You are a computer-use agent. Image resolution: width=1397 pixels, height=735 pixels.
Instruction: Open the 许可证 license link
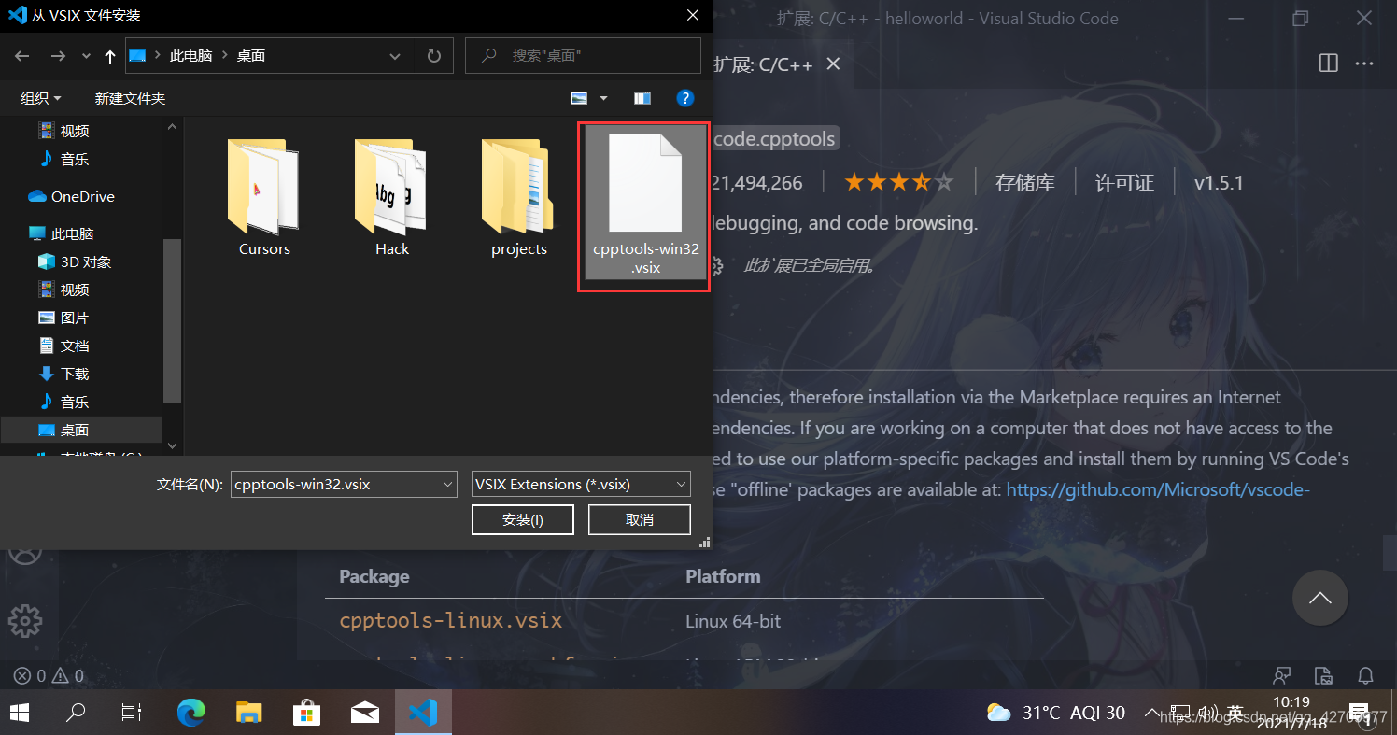tap(1124, 182)
